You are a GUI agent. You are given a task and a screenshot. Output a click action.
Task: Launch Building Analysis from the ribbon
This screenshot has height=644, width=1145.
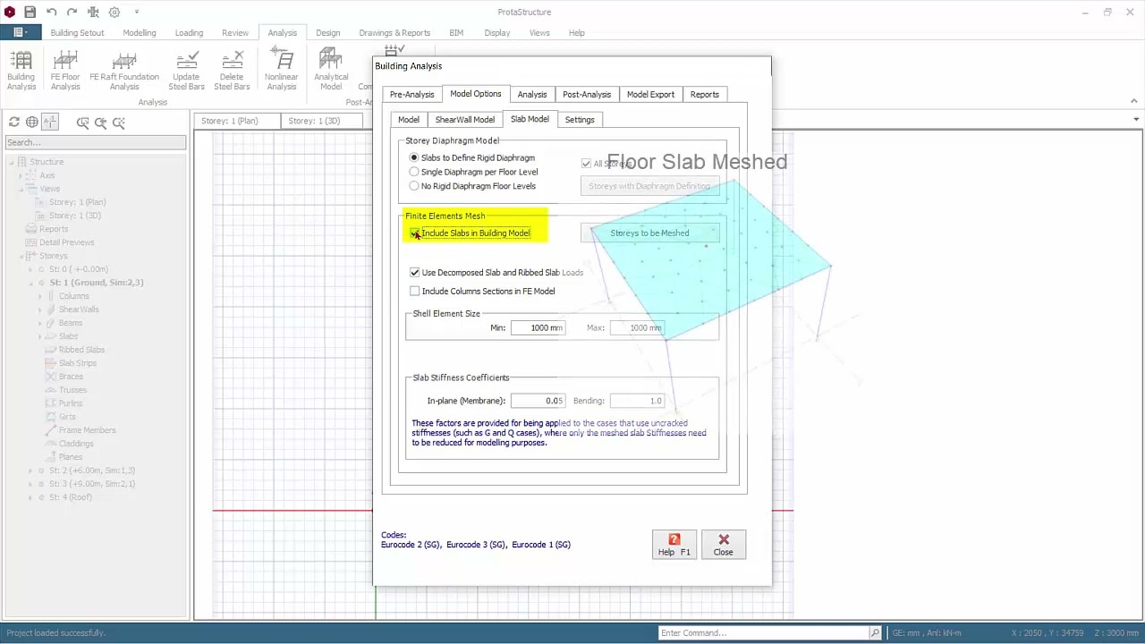pyautogui.click(x=21, y=71)
